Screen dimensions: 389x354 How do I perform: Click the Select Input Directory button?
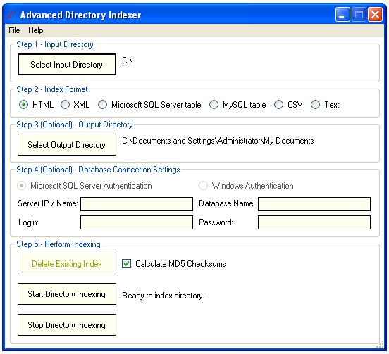[x=67, y=65]
